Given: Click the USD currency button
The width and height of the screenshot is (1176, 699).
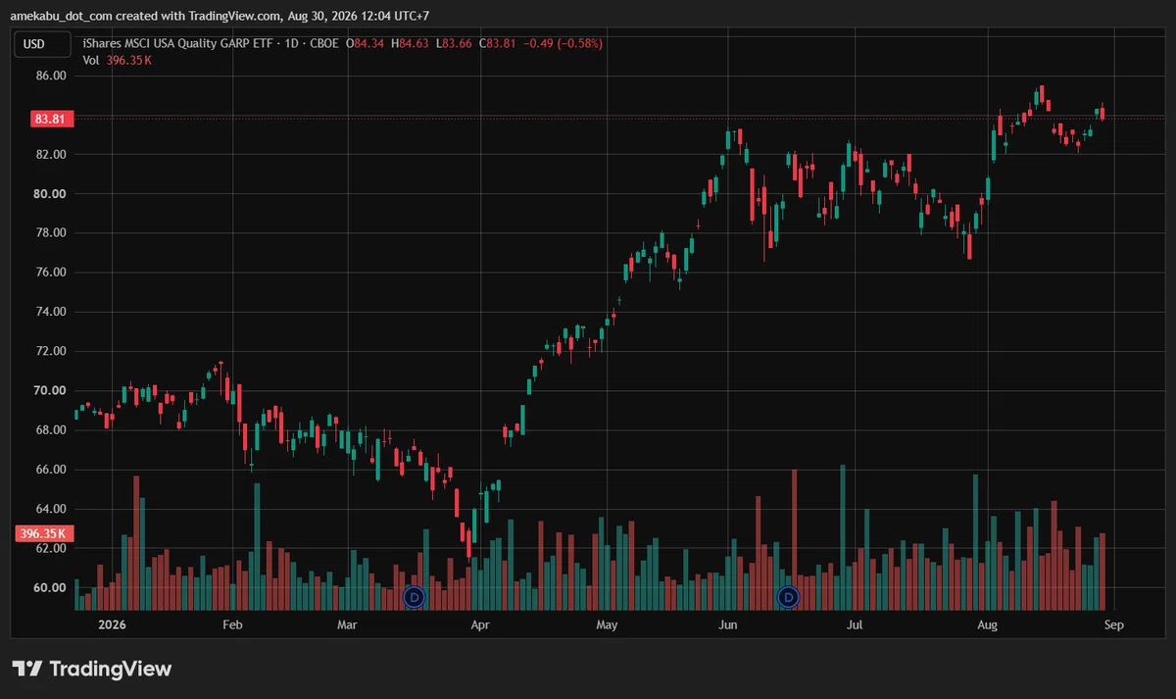Looking at the screenshot, I should [x=42, y=44].
